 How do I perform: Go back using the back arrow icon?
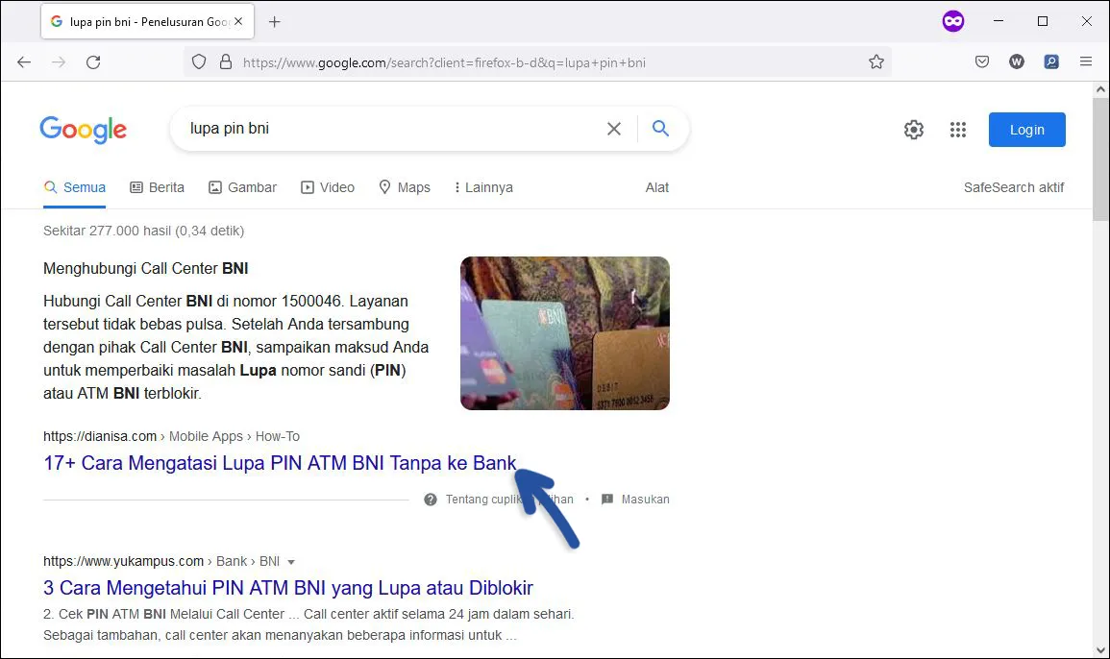coord(24,61)
